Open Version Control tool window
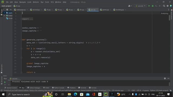This screenshot has width=173, height=97. click(11, 88)
